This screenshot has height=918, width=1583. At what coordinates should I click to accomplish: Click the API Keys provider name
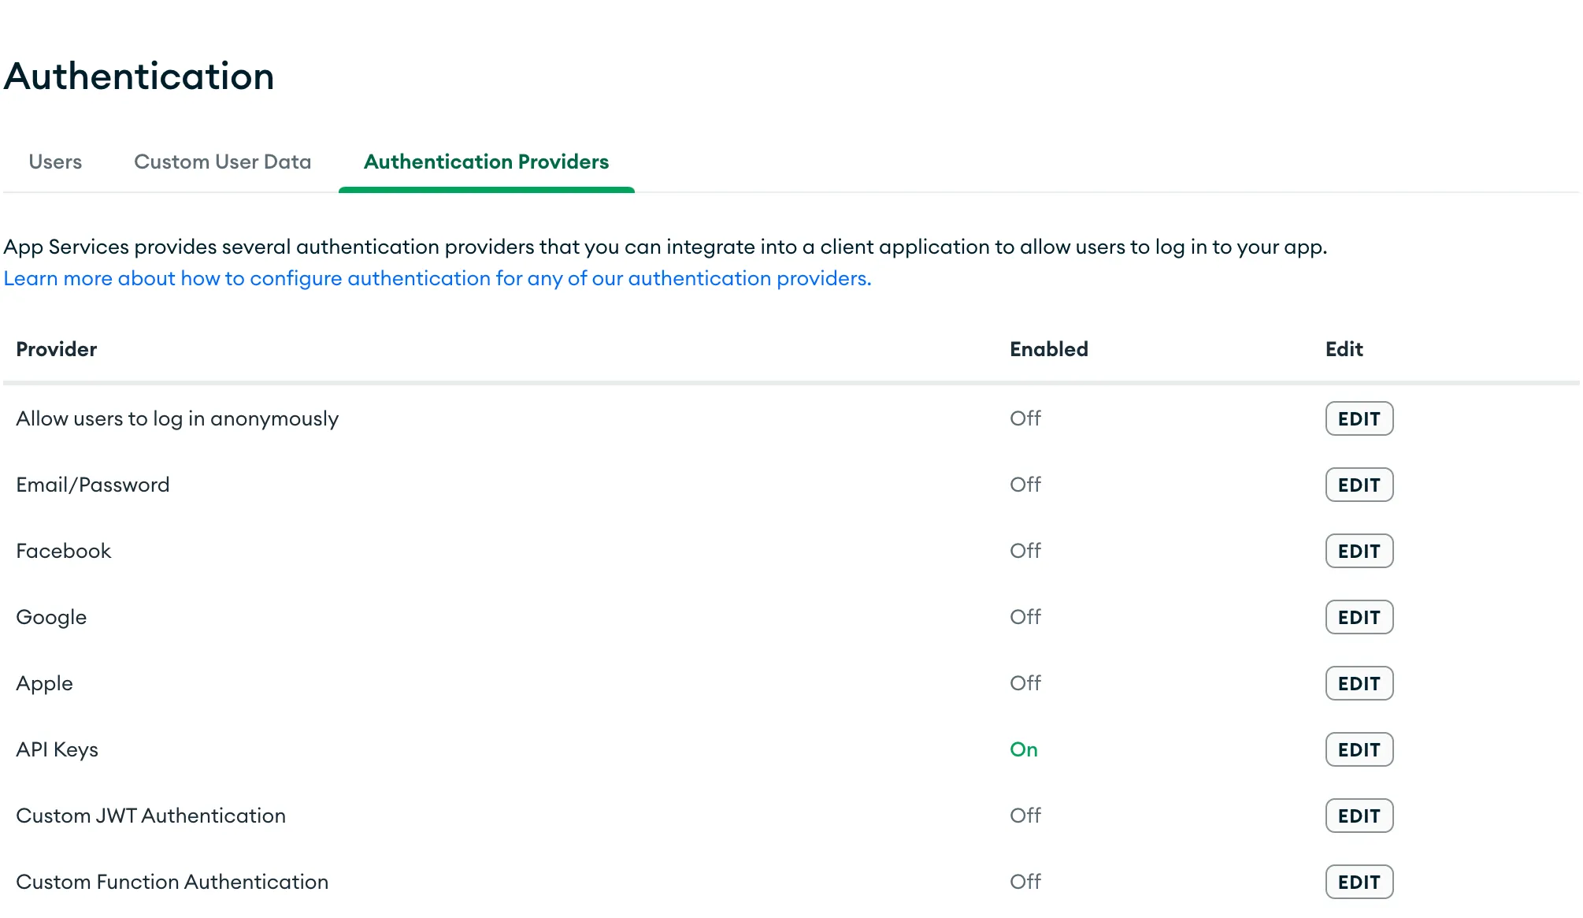pos(57,749)
